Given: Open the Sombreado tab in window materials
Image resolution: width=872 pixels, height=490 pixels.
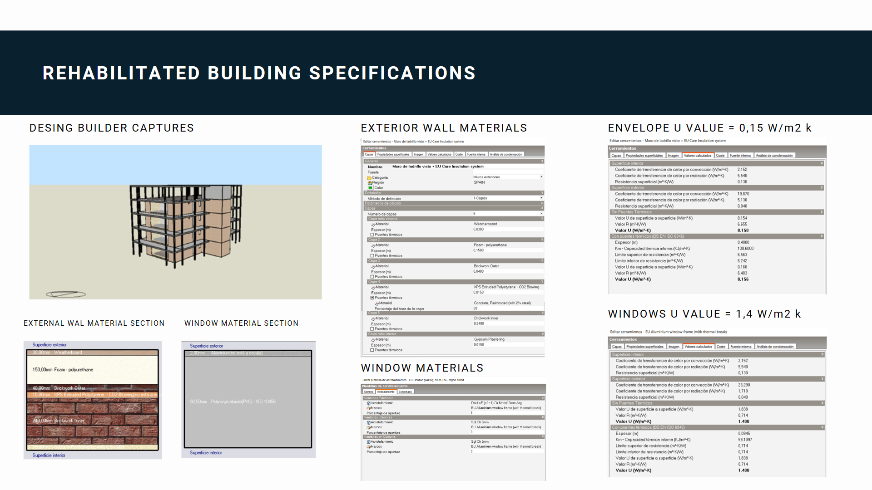Looking at the screenshot, I should click(406, 392).
